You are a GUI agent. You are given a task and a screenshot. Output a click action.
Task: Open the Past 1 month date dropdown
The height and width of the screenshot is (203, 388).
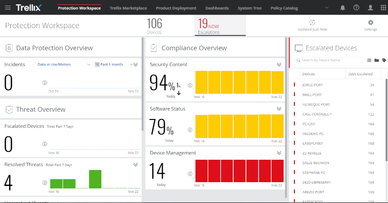pos(111,64)
